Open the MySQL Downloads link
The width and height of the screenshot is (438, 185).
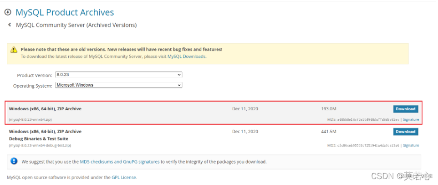[x=186, y=57]
